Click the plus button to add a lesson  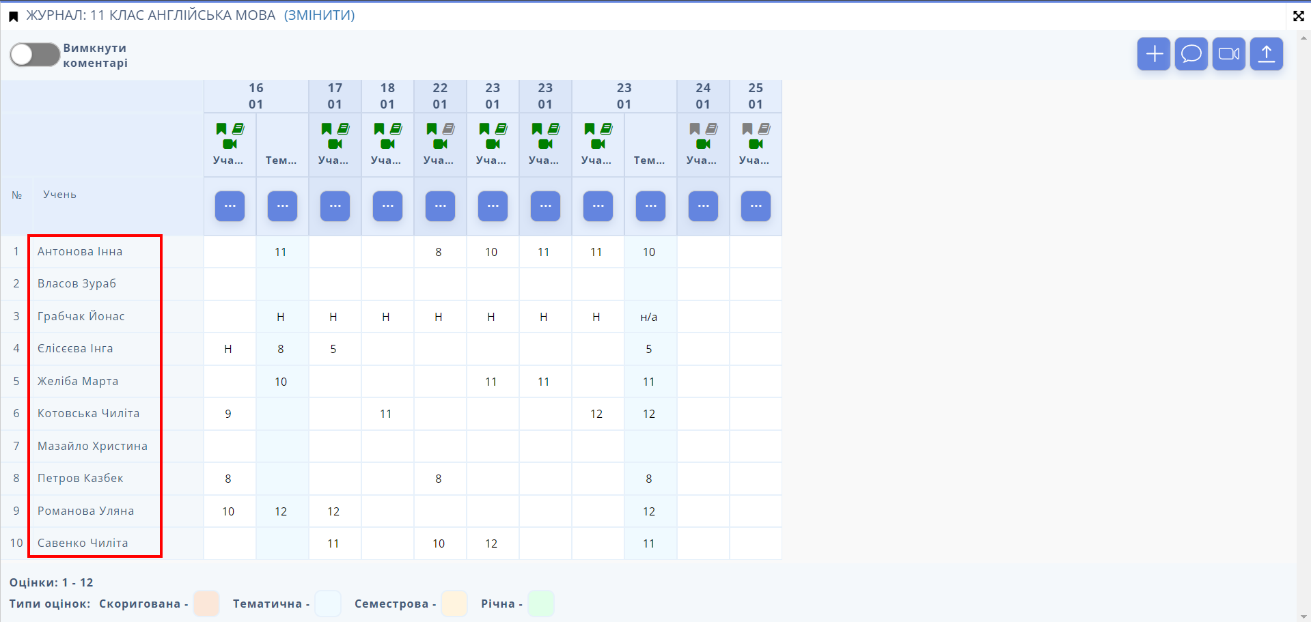pos(1154,54)
